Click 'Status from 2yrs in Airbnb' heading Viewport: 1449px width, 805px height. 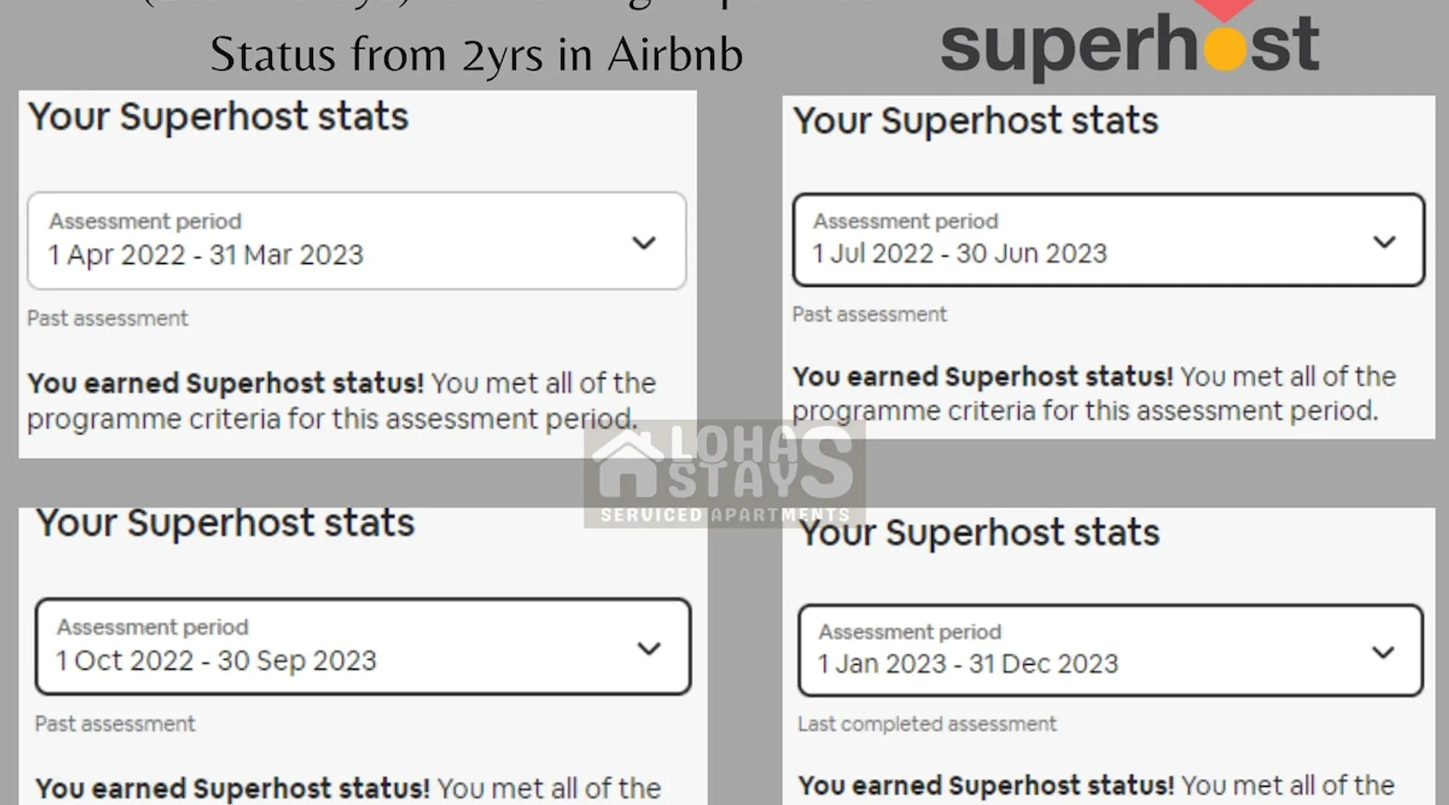click(x=476, y=55)
